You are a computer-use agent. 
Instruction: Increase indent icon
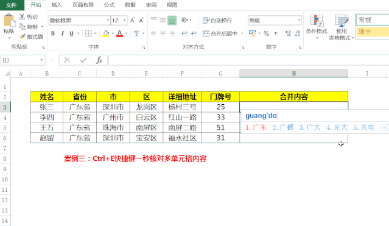pyautogui.click(x=194, y=34)
